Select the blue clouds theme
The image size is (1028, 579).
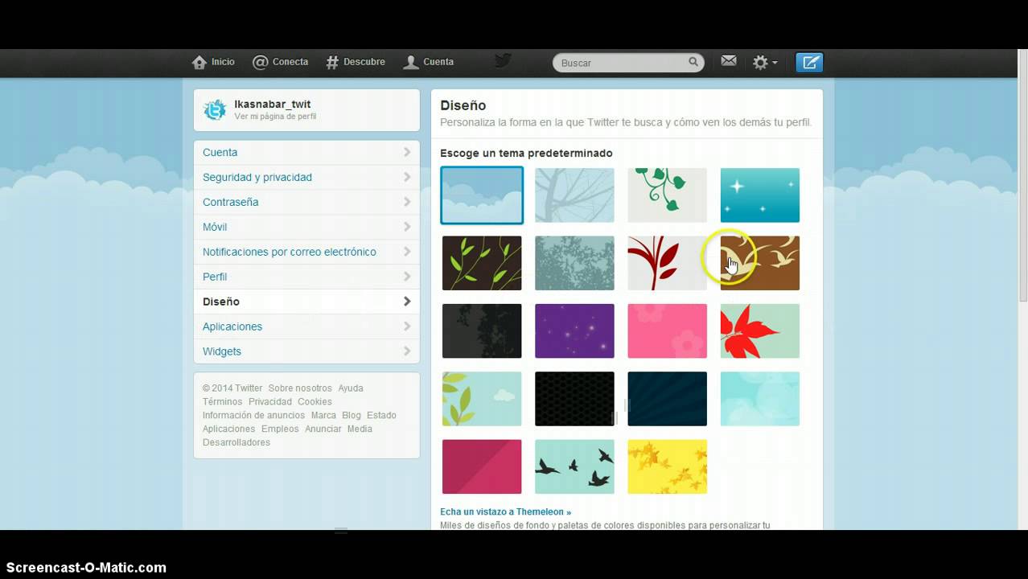pos(482,195)
